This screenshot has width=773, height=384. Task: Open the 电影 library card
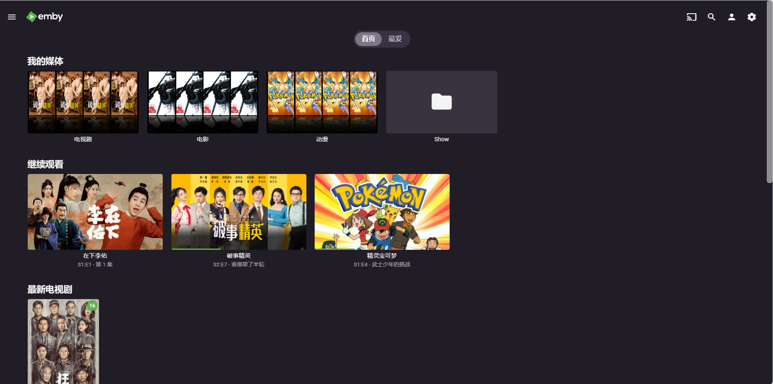(x=203, y=102)
